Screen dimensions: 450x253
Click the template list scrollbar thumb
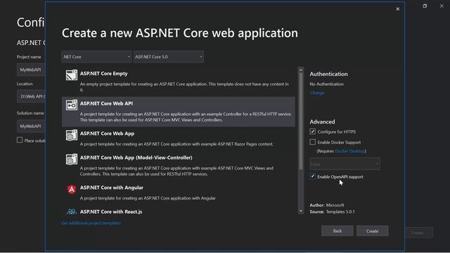click(301, 121)
